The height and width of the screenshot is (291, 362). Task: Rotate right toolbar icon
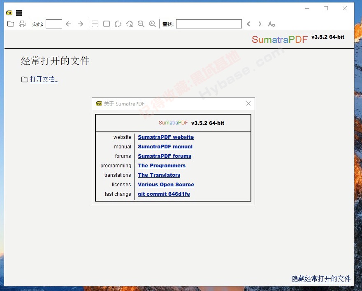pyautogui.click(x=130, y=24)
